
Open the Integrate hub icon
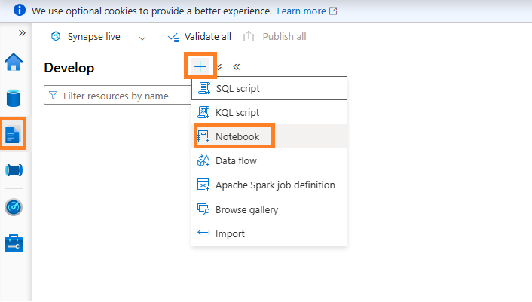coord(14,170)
